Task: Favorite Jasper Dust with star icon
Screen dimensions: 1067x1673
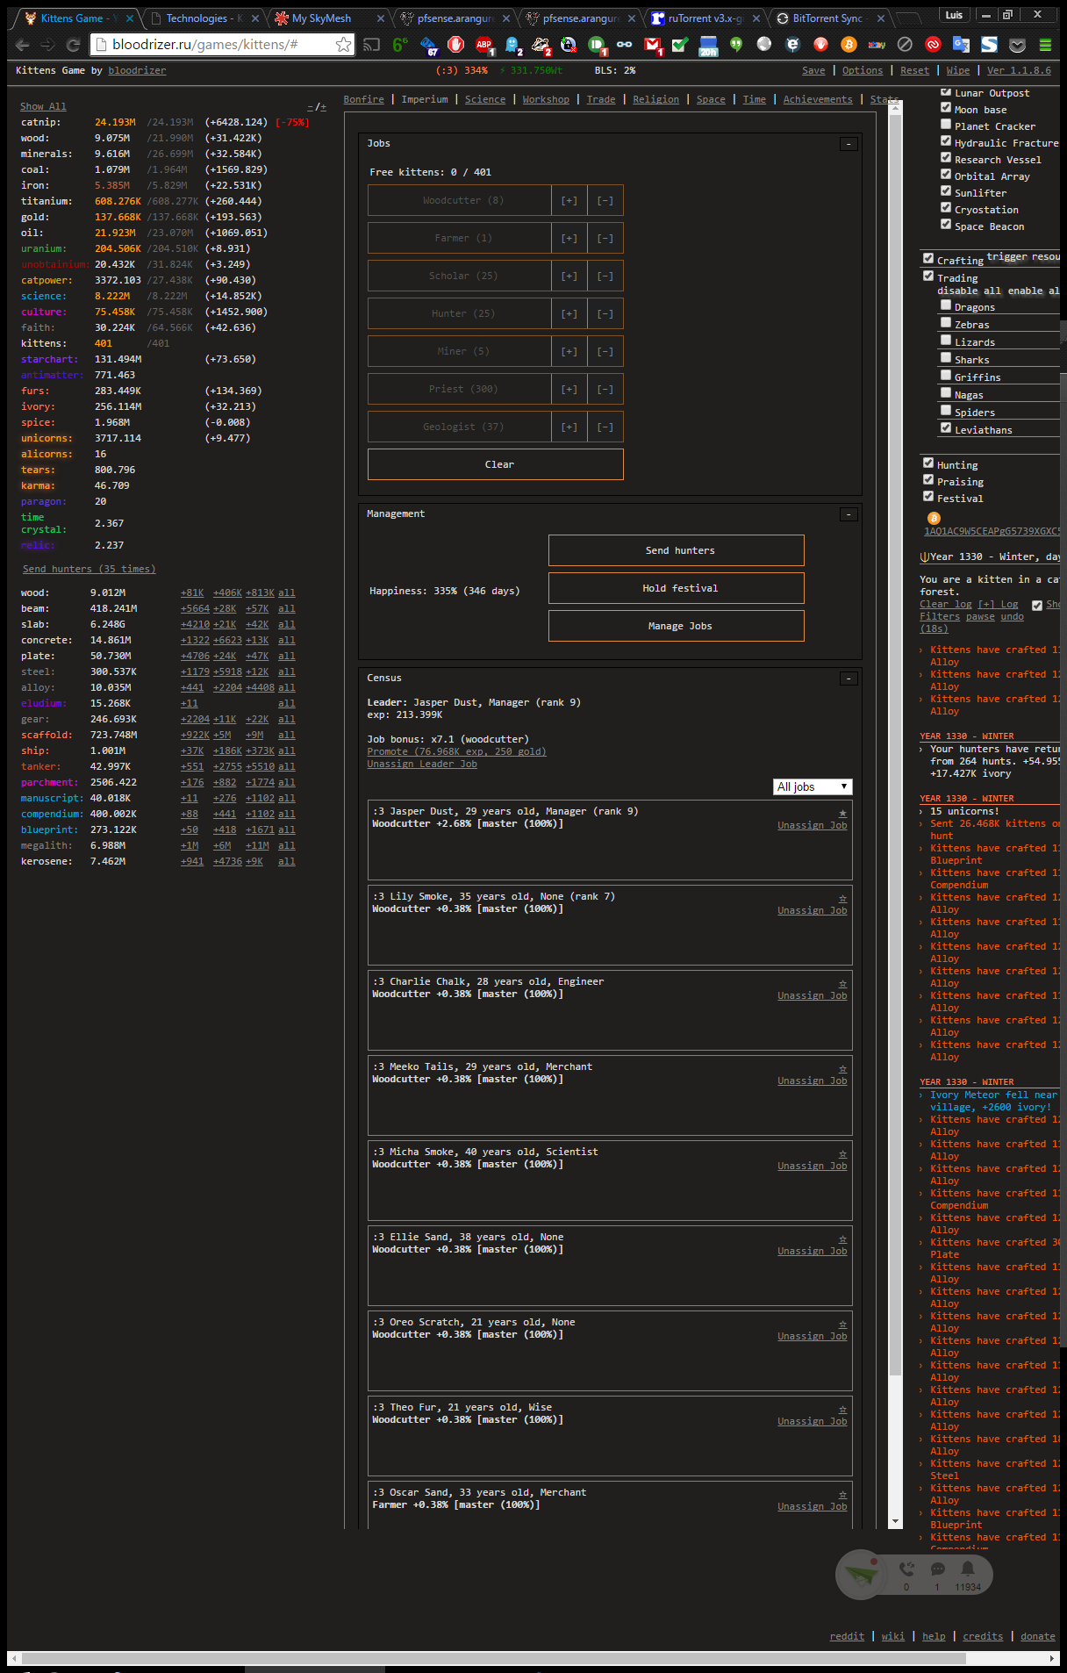Action: 842,814
